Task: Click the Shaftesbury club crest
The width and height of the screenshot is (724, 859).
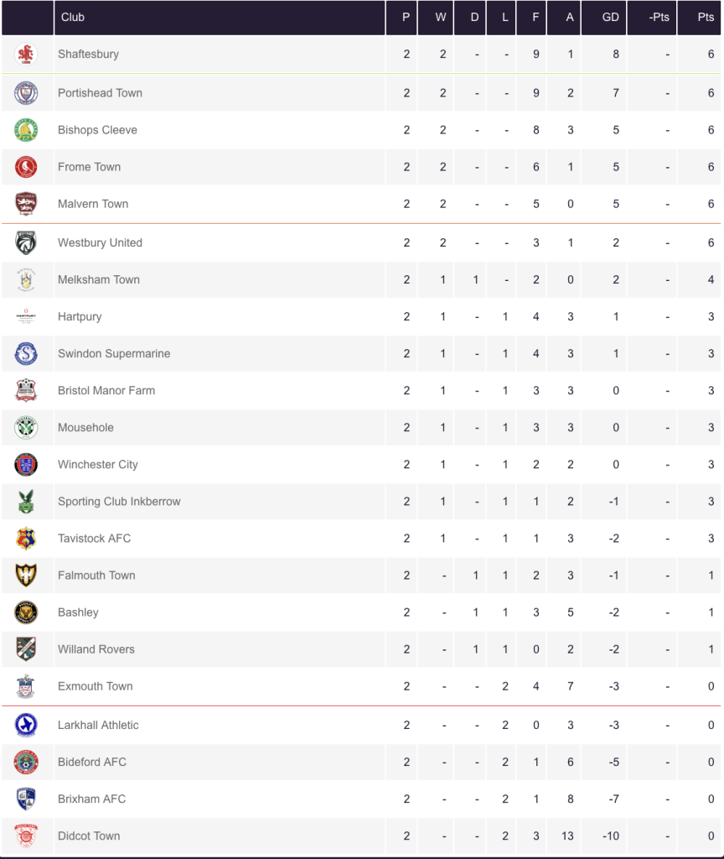Action: click(x=26, y=54)
